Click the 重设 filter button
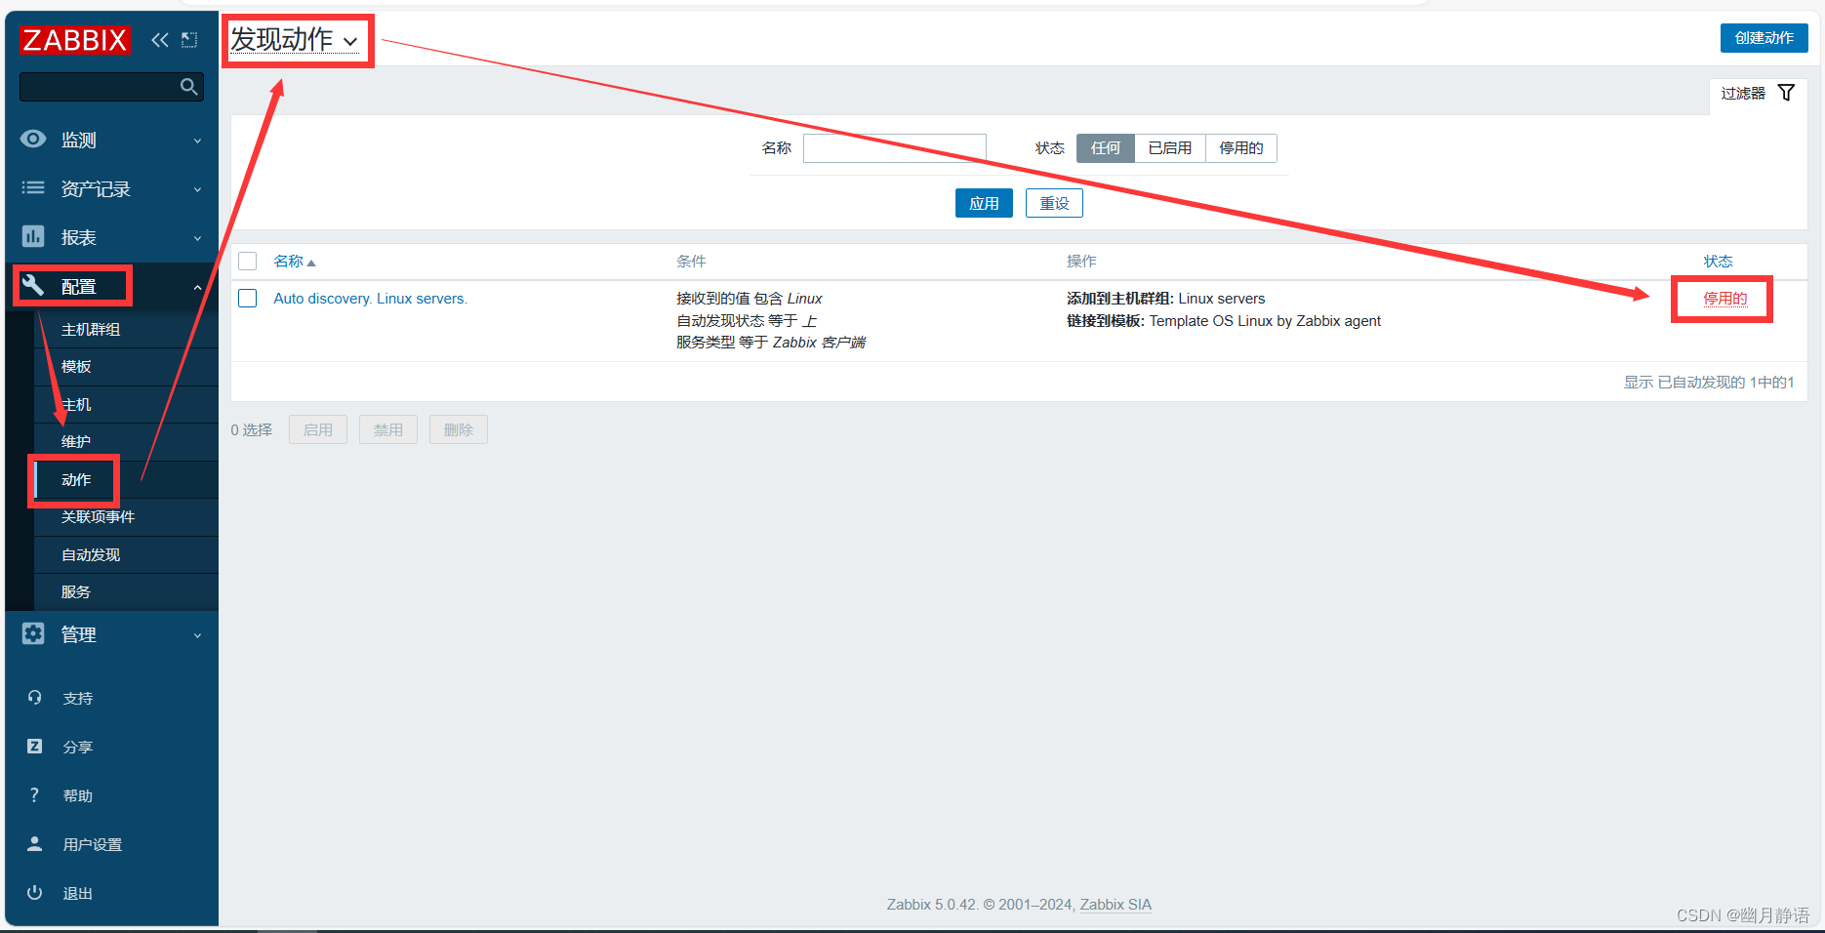The height and width of the screenshot is (933, 1825). pyautogui.click(x=1054, y=203)
